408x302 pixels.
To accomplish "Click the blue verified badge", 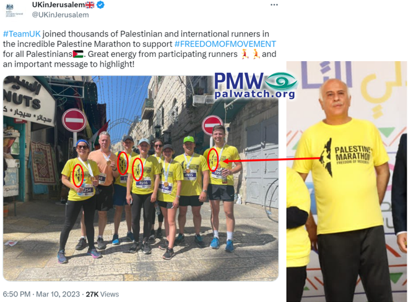I will pos(101,5).
